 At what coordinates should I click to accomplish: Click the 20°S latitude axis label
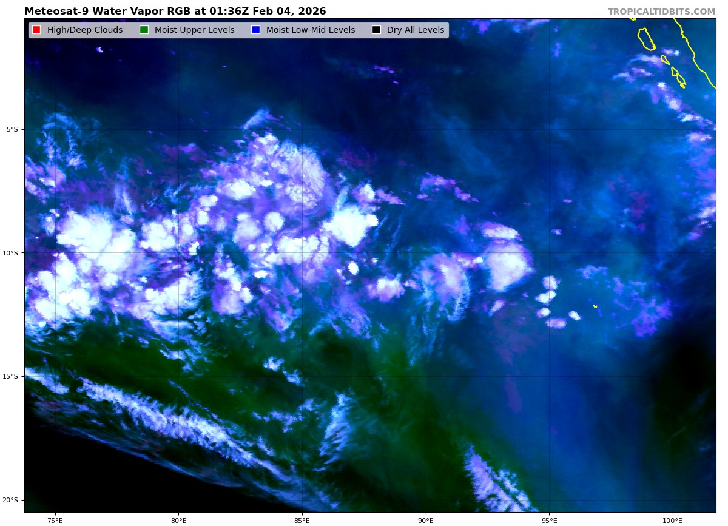[x=11, y=500]
